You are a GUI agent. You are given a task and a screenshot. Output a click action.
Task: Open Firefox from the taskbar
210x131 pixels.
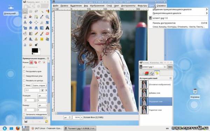click(18, 128)
